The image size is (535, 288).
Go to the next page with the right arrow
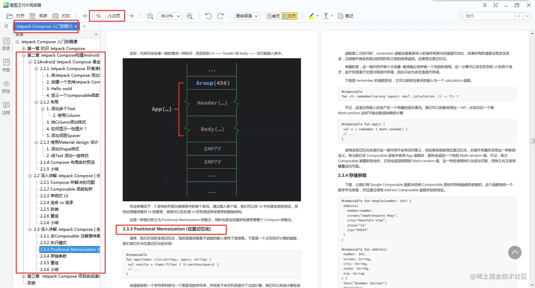(131, 16)
